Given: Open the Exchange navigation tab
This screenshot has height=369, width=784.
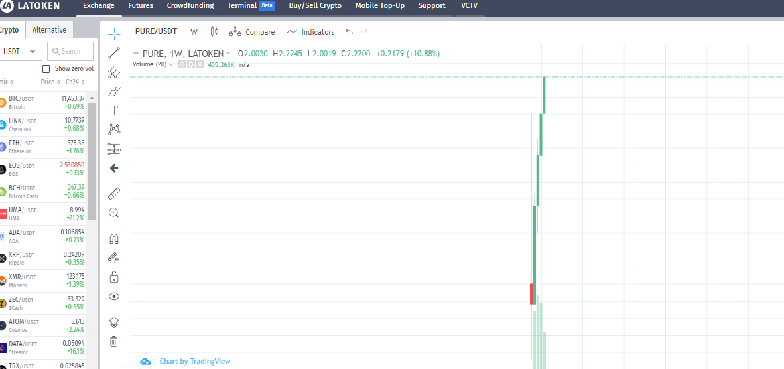Looking at the screenshot, I should point(99,6).
